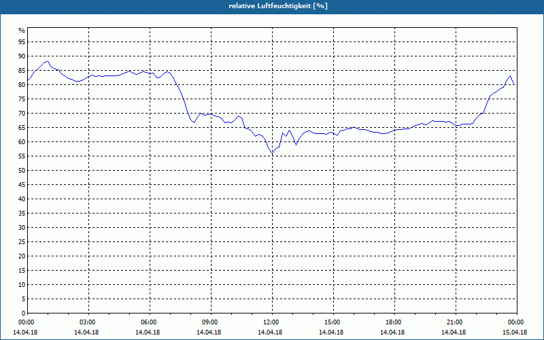Click the 21:00 time label

[x=456, y=322]
